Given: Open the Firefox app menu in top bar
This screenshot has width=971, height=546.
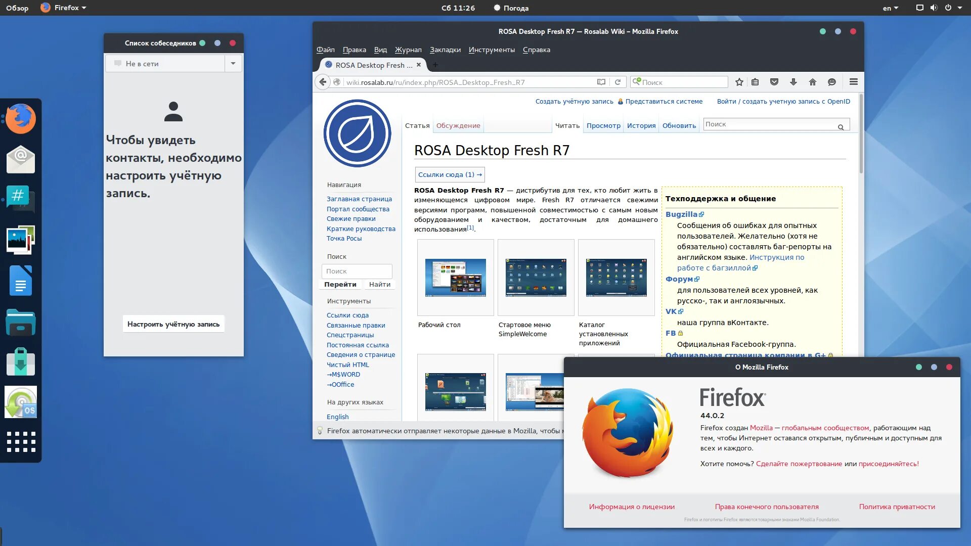Looking at the screenshot, I should click(x=64, y=8).
